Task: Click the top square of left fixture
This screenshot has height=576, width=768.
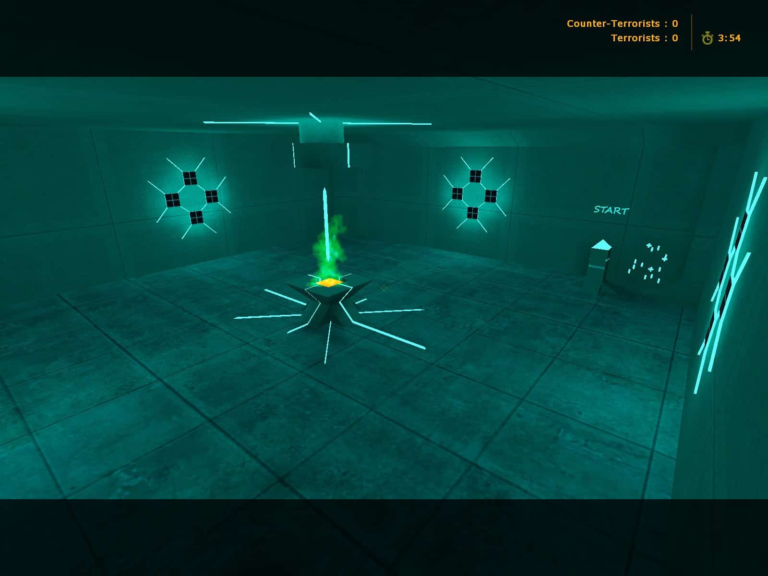Action: pos(190,178)
